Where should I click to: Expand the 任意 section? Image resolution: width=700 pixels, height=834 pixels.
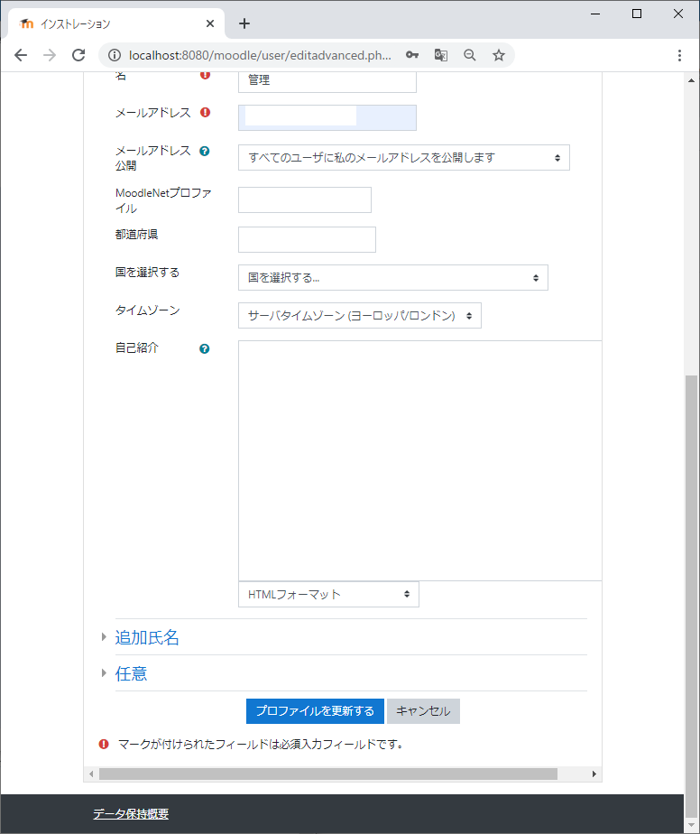[104, 673]
